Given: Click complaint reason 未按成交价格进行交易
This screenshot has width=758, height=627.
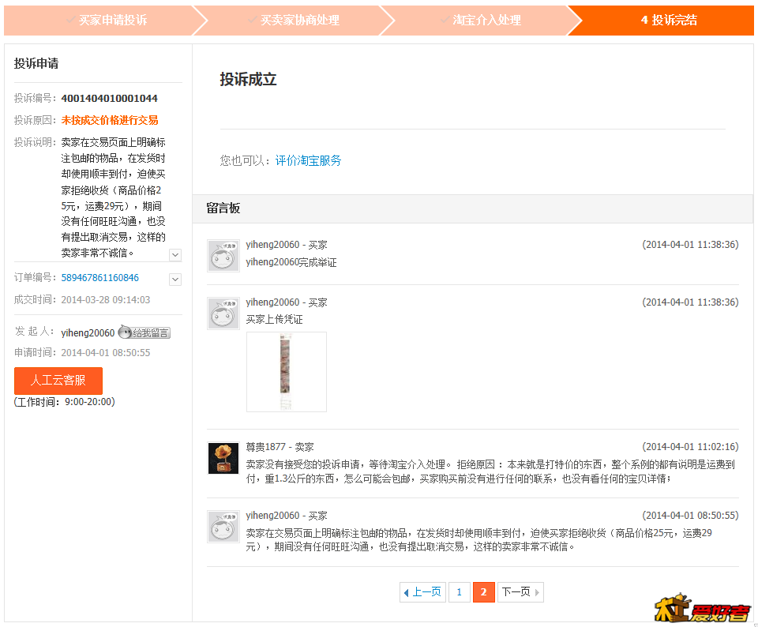Looking at the screenshot, I should pos(110,120).
